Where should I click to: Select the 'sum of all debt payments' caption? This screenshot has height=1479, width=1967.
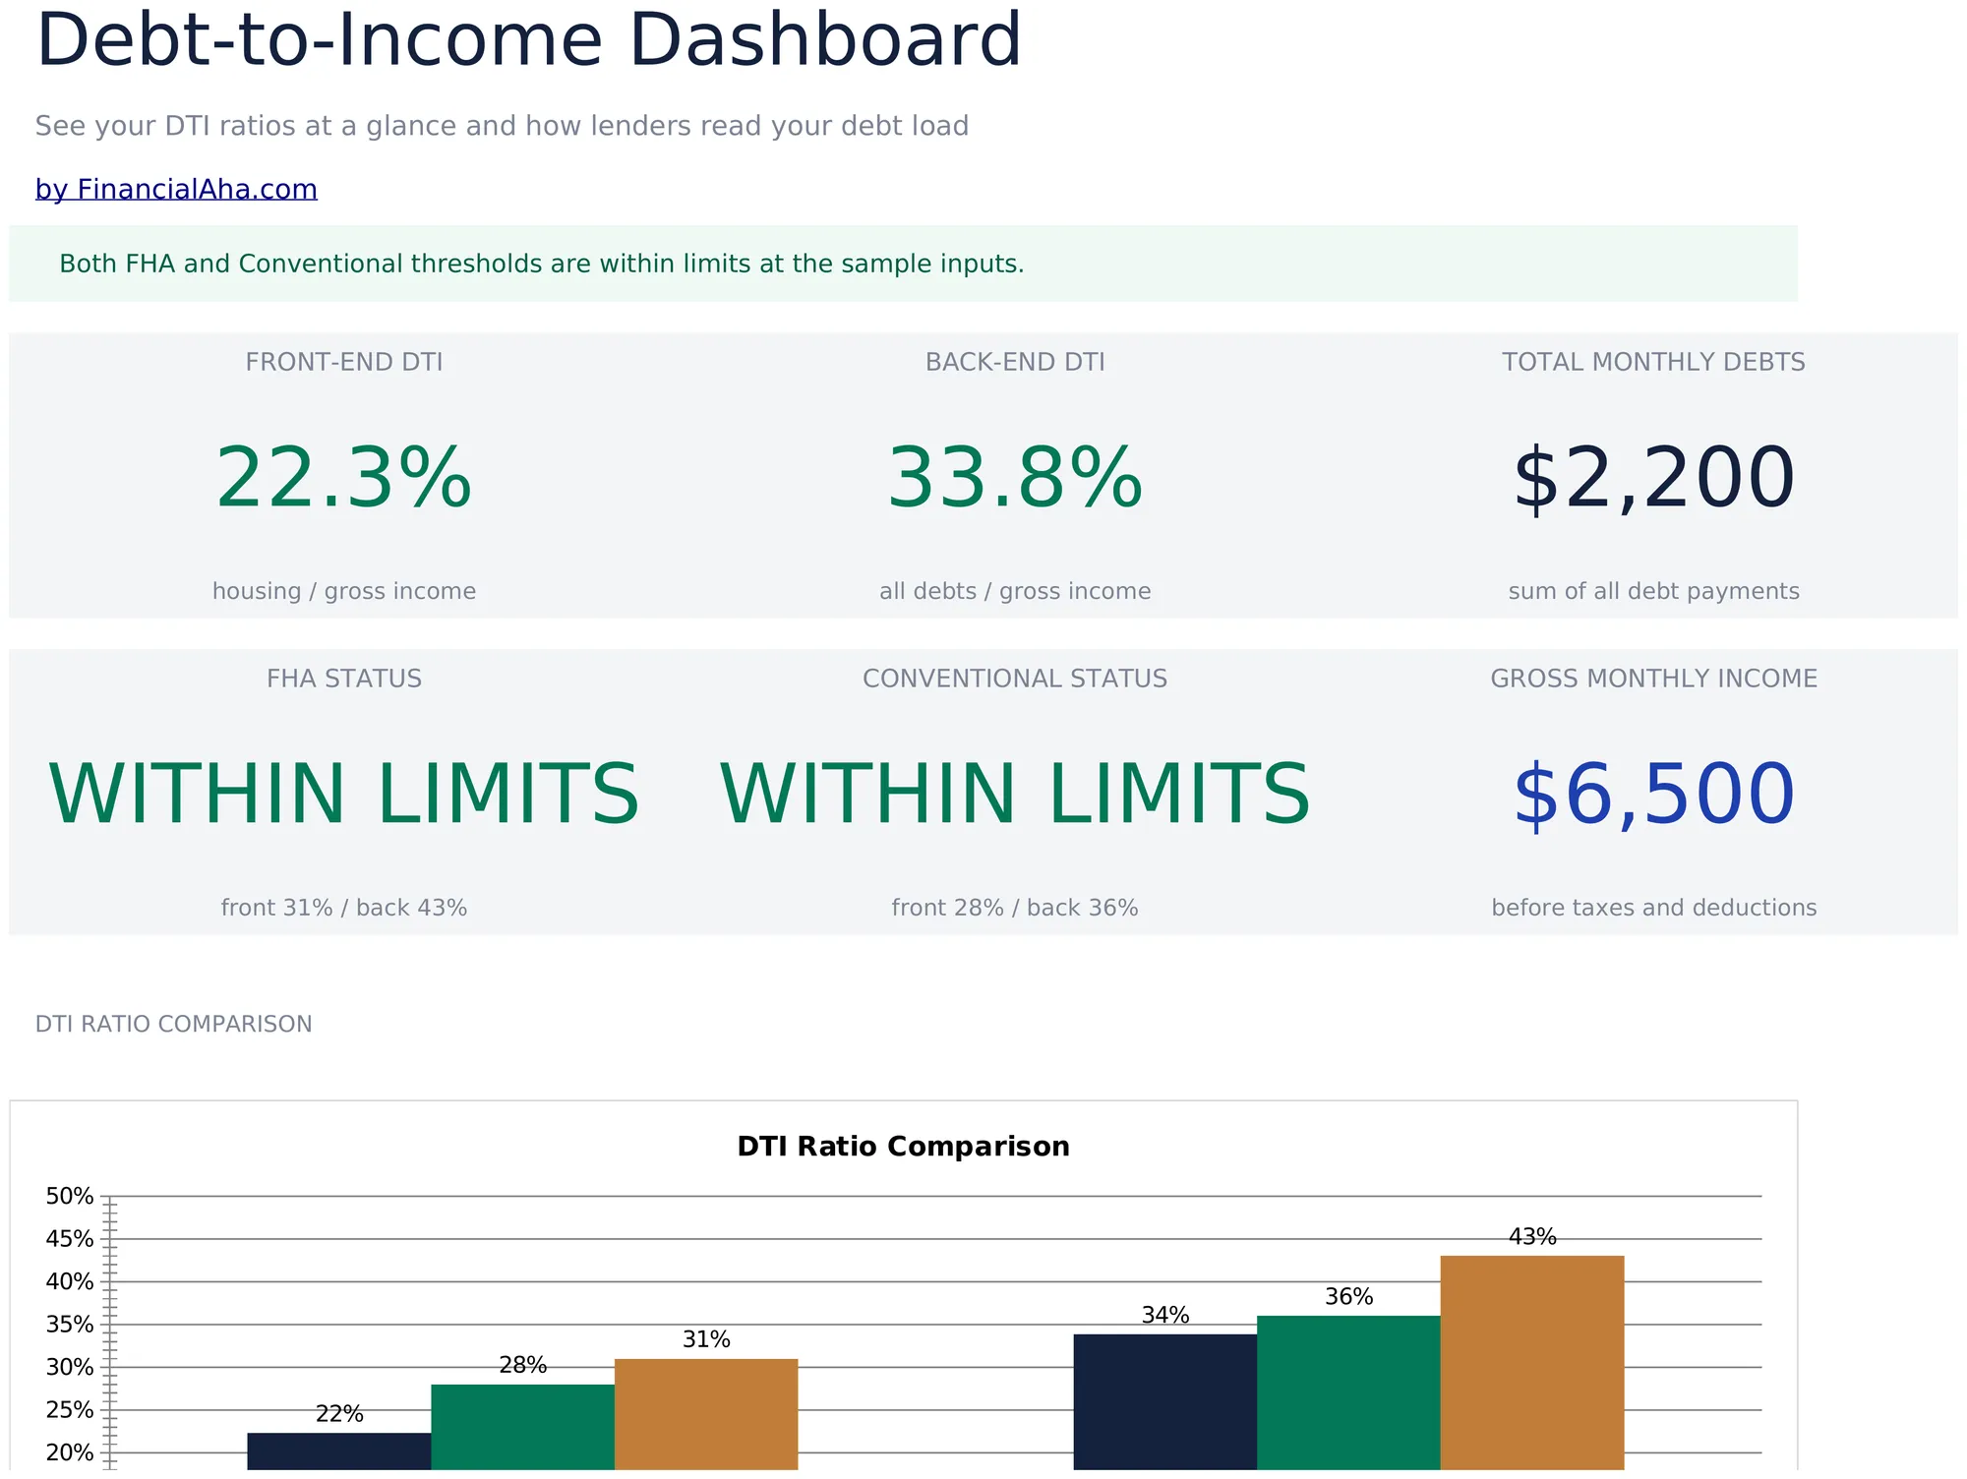pyautogui.click(x=1654, y=591)
